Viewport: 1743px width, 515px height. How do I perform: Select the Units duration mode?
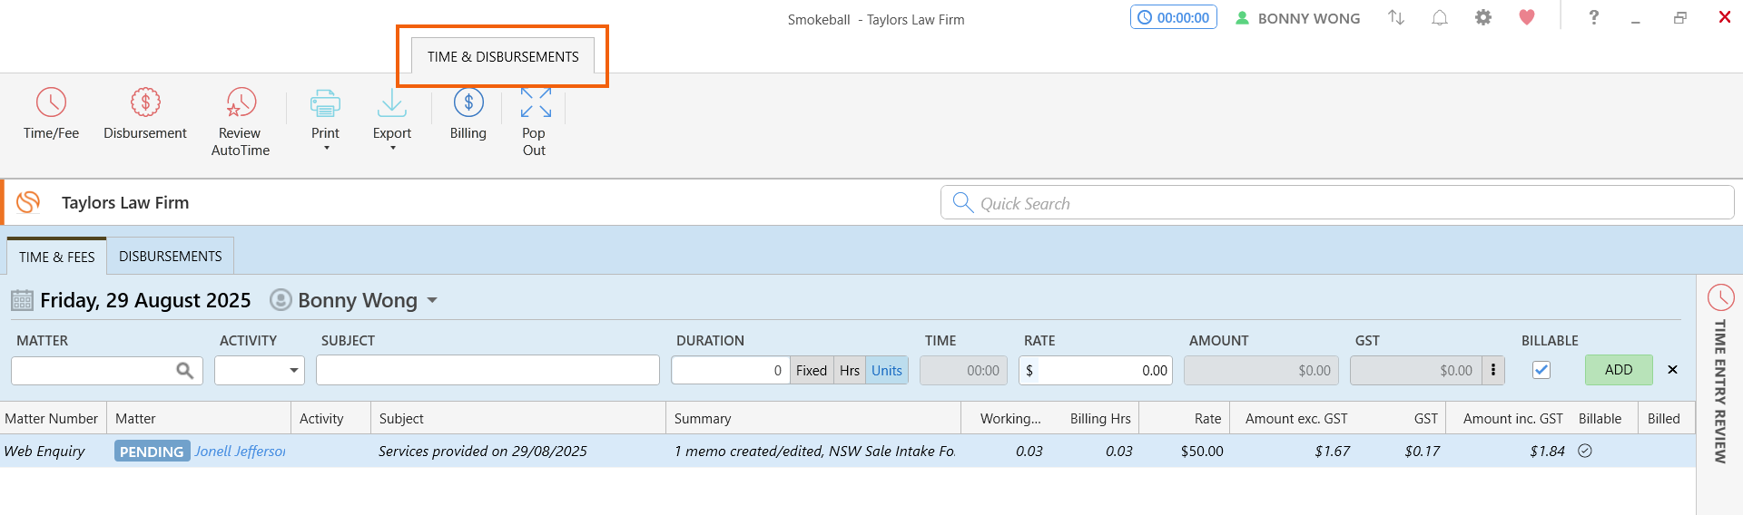click(x=887, y=370)
